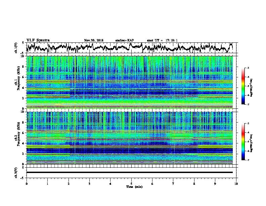
Task: Click the time axis tick label '3'
Action: pos(89,184)
